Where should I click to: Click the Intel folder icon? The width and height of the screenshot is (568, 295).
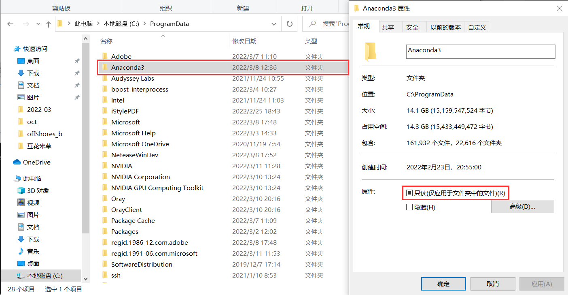pyautogui.click(x=104, y=100)
